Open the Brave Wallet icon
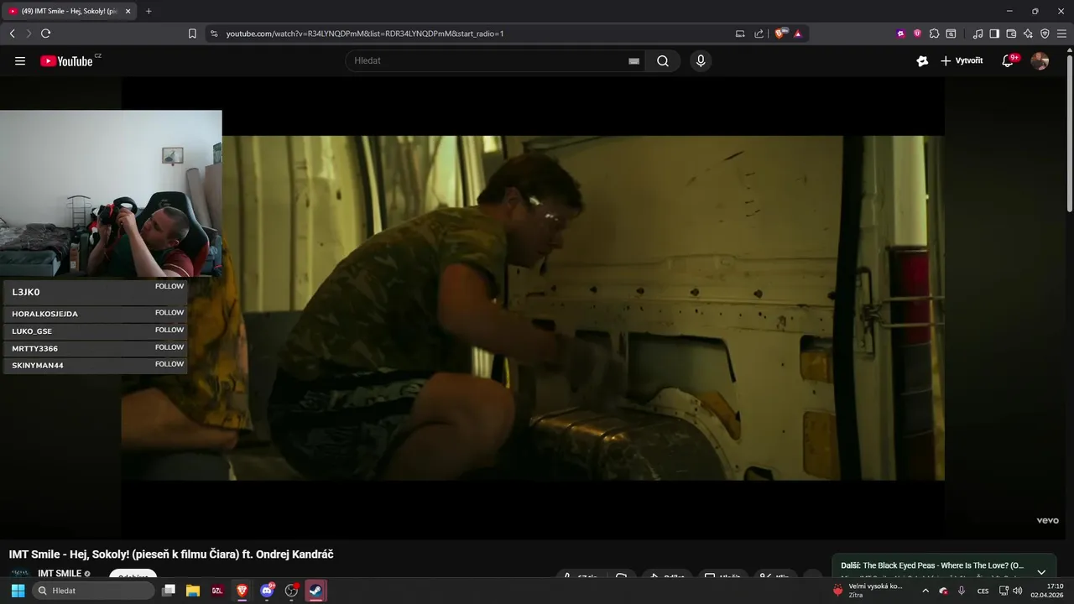 pos(1011,34)
